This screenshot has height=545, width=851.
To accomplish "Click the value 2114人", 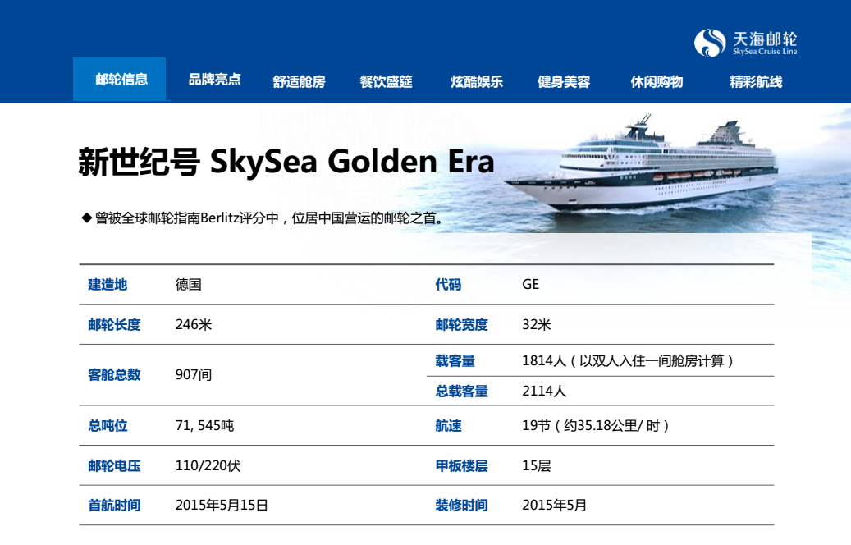I will pos(544,391).
